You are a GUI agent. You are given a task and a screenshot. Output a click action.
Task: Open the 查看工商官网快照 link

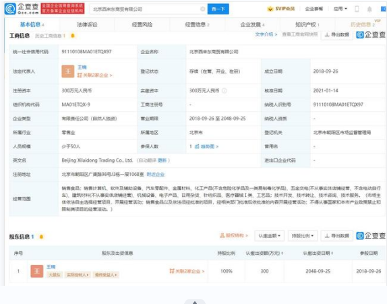click(299, 34)
